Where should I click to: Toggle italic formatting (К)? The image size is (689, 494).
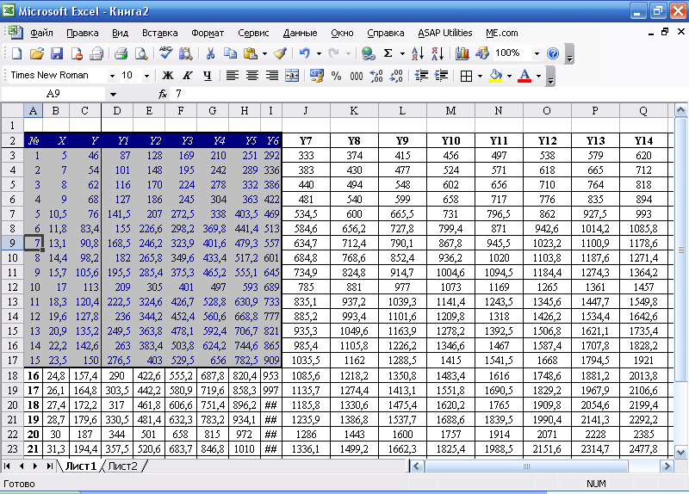(x=187, y=76)
